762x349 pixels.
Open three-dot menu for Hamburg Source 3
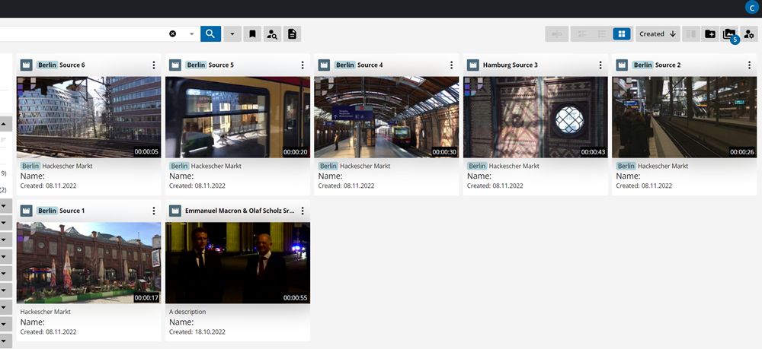(x=600, y=65)
